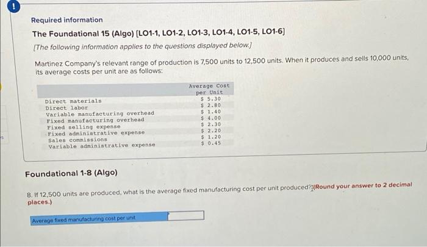Click the 'Variable manufacturing overhead' row label

101,113
